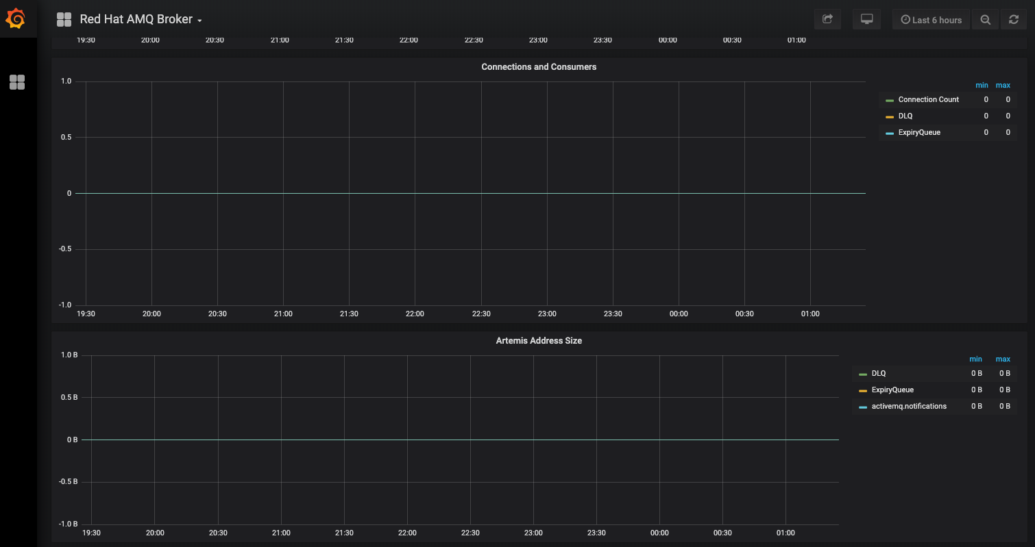This screenshot has width=1035, height=547.
Task: Click the 0 line in Connections graph
Action: click(470, 193)
